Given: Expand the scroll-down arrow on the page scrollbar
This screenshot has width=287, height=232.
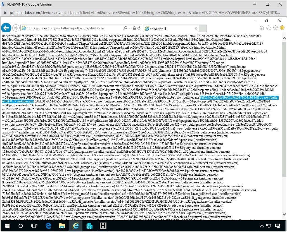Looking at the screenshot, I should [x=284, y=214].
